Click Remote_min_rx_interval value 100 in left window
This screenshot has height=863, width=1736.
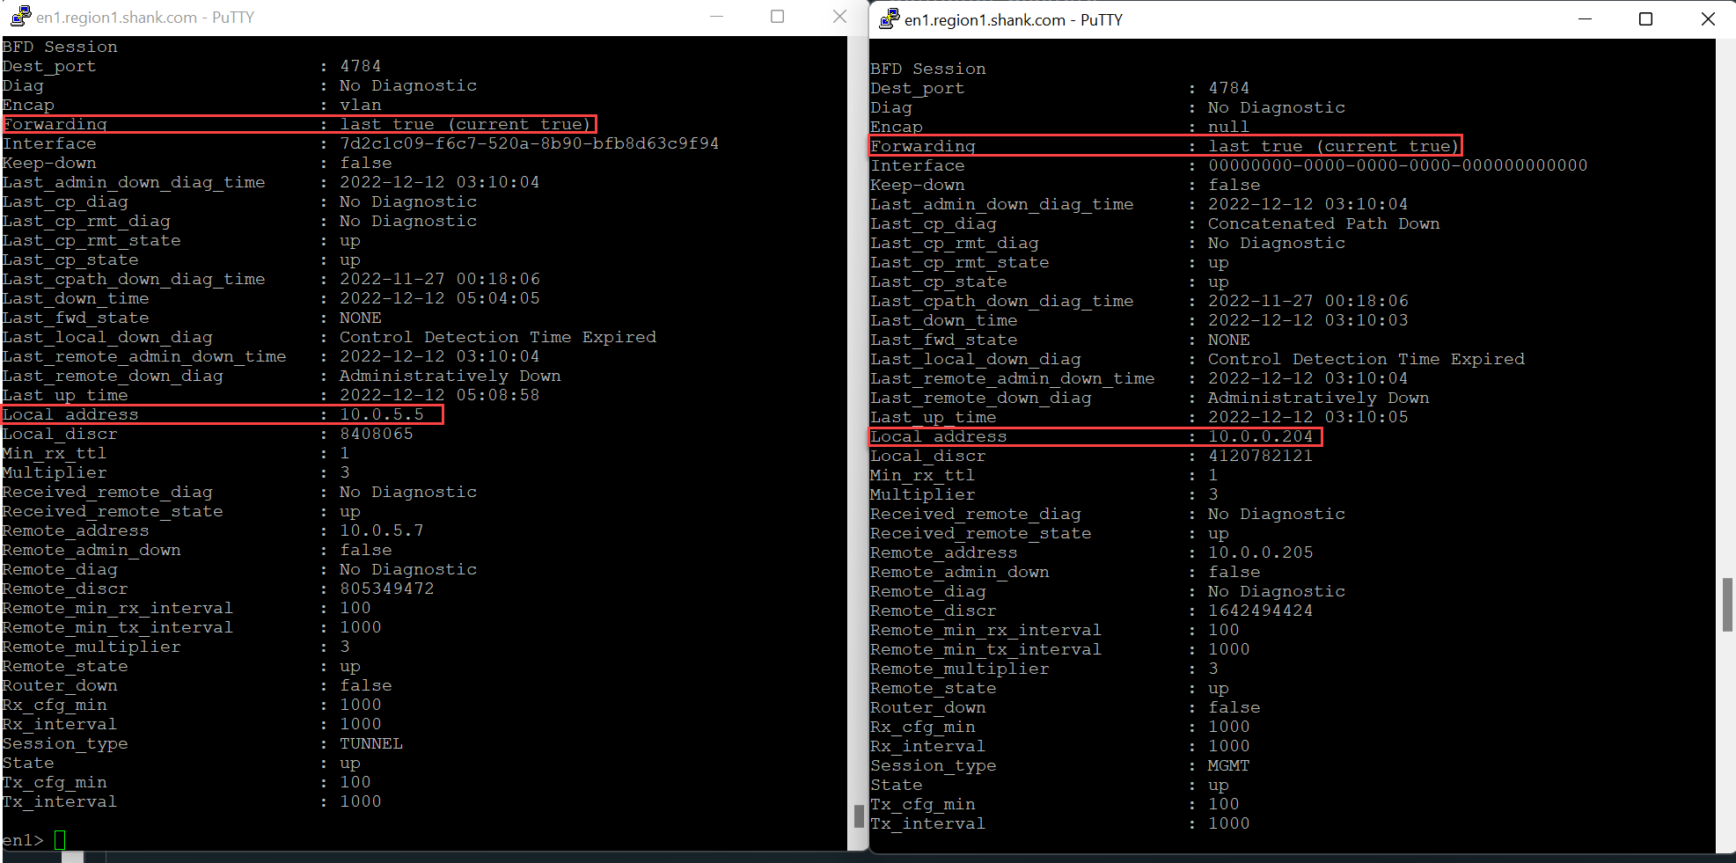[355, 608]
